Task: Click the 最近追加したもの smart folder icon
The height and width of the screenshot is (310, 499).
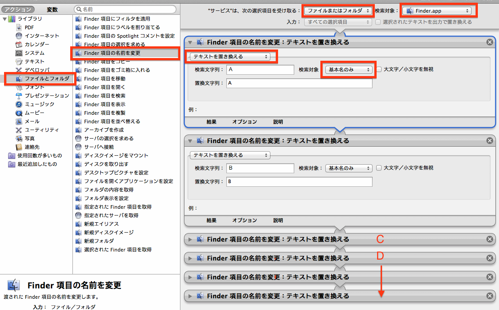Action: coord(12,164)
